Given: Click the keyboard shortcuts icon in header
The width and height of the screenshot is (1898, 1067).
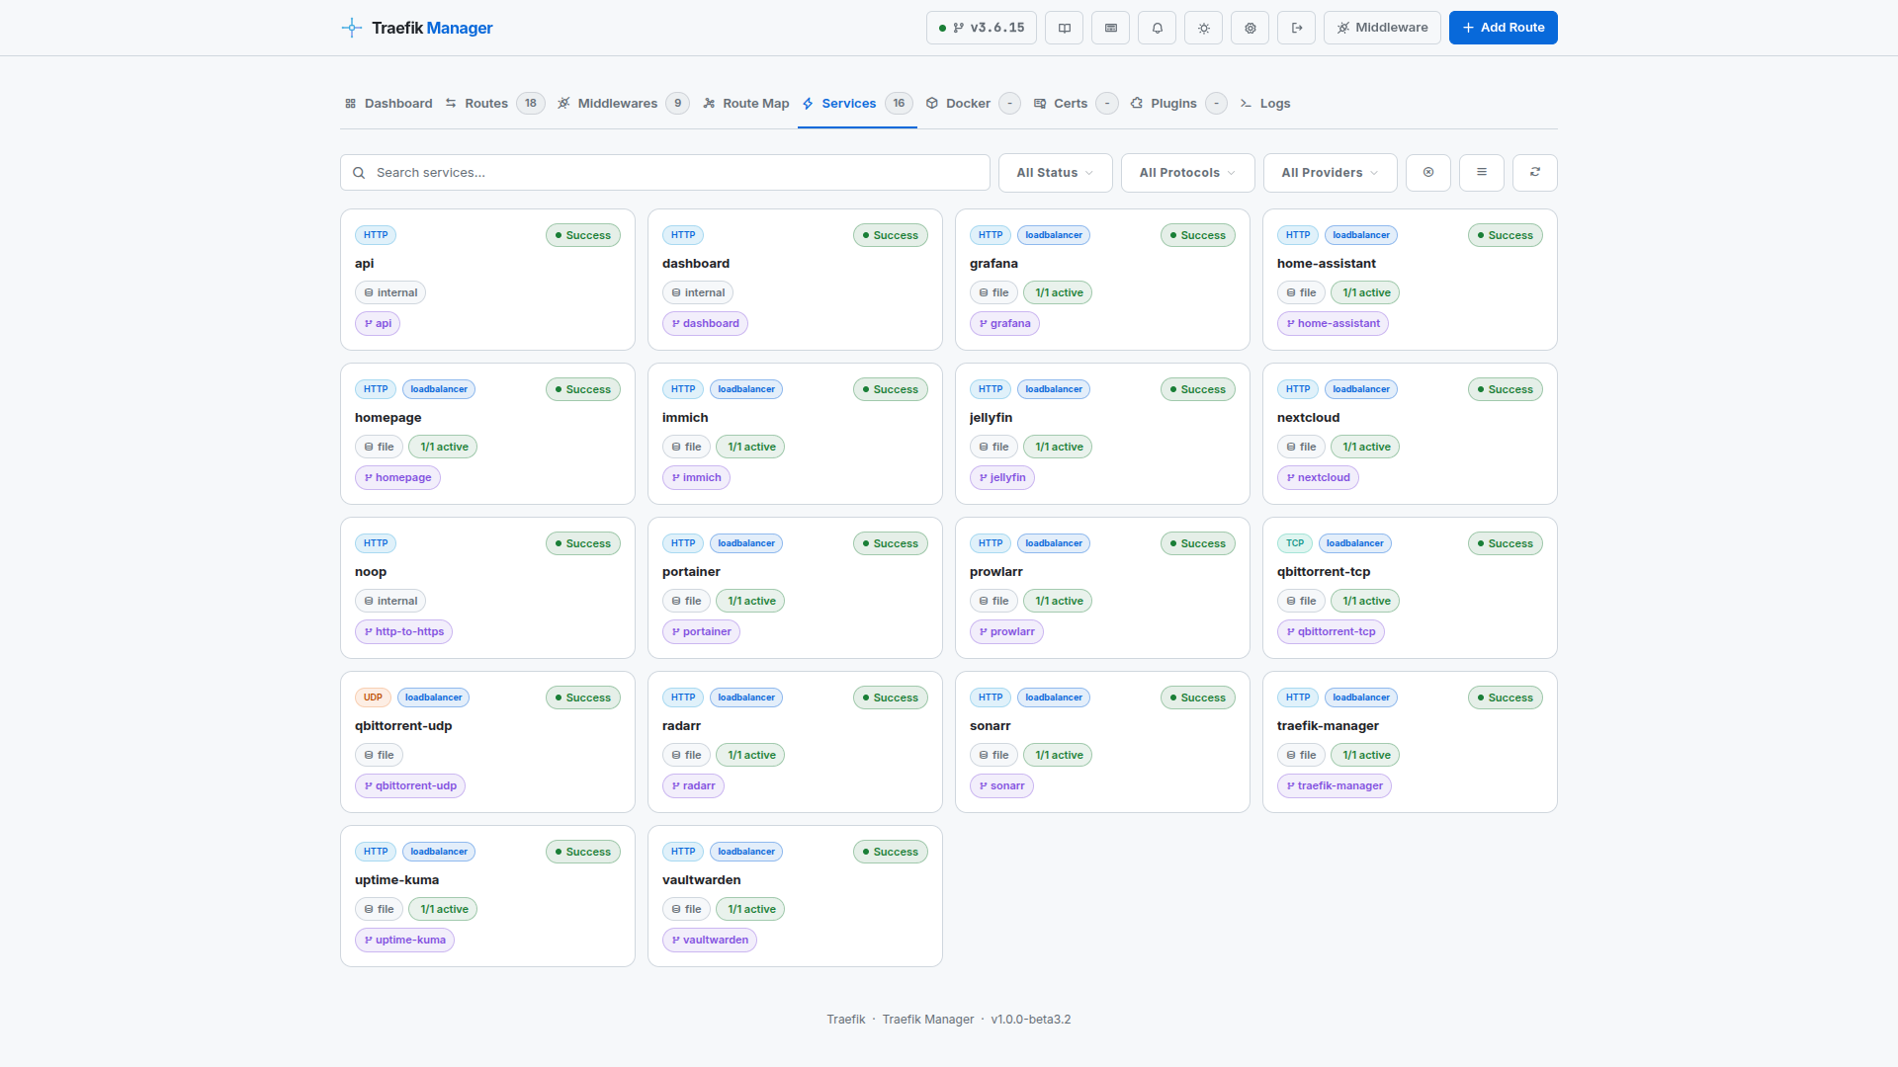Looking at the screenshot, I should (x=1111, y=28).
